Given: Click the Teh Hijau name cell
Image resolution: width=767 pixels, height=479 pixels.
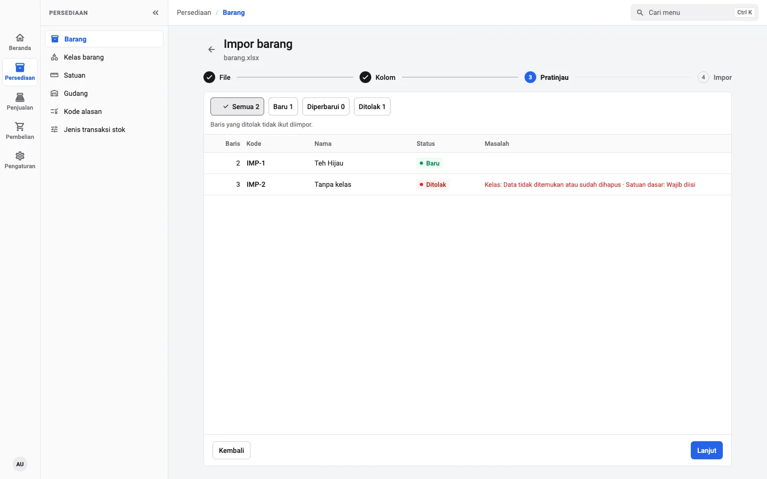Looking at the screenshot, I should pos(329,163).
